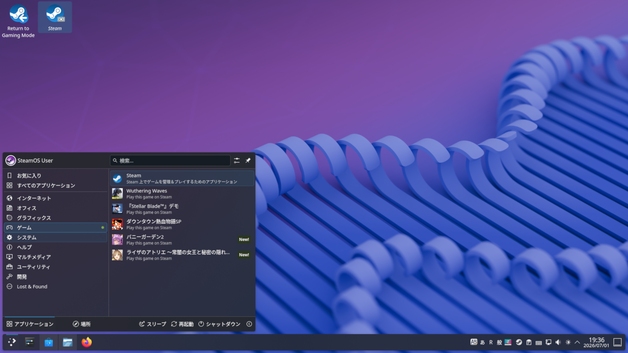Launch ライザのアトリエ entry from the list
Image resolution: width=628 pixels, height=353 pixels.
(182, 255)
